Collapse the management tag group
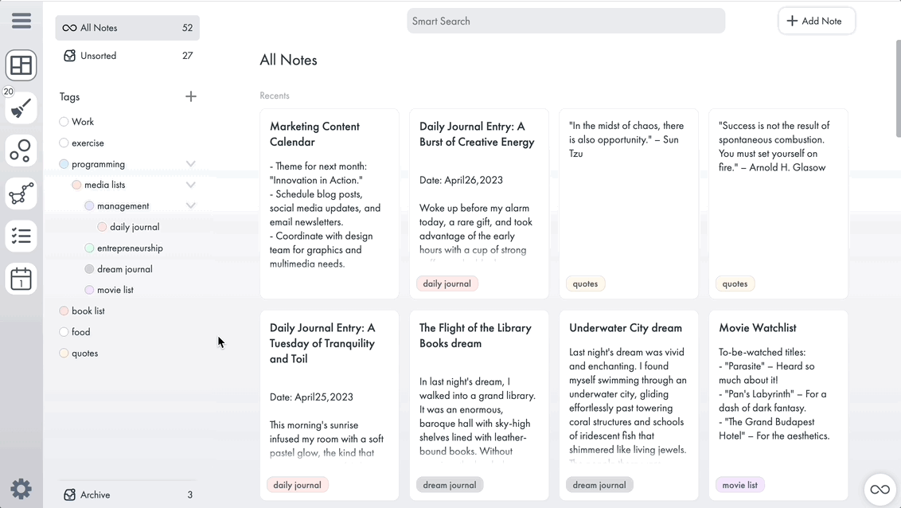The height and width of the screenshot is (508, 901). click(x=190, y=205)
